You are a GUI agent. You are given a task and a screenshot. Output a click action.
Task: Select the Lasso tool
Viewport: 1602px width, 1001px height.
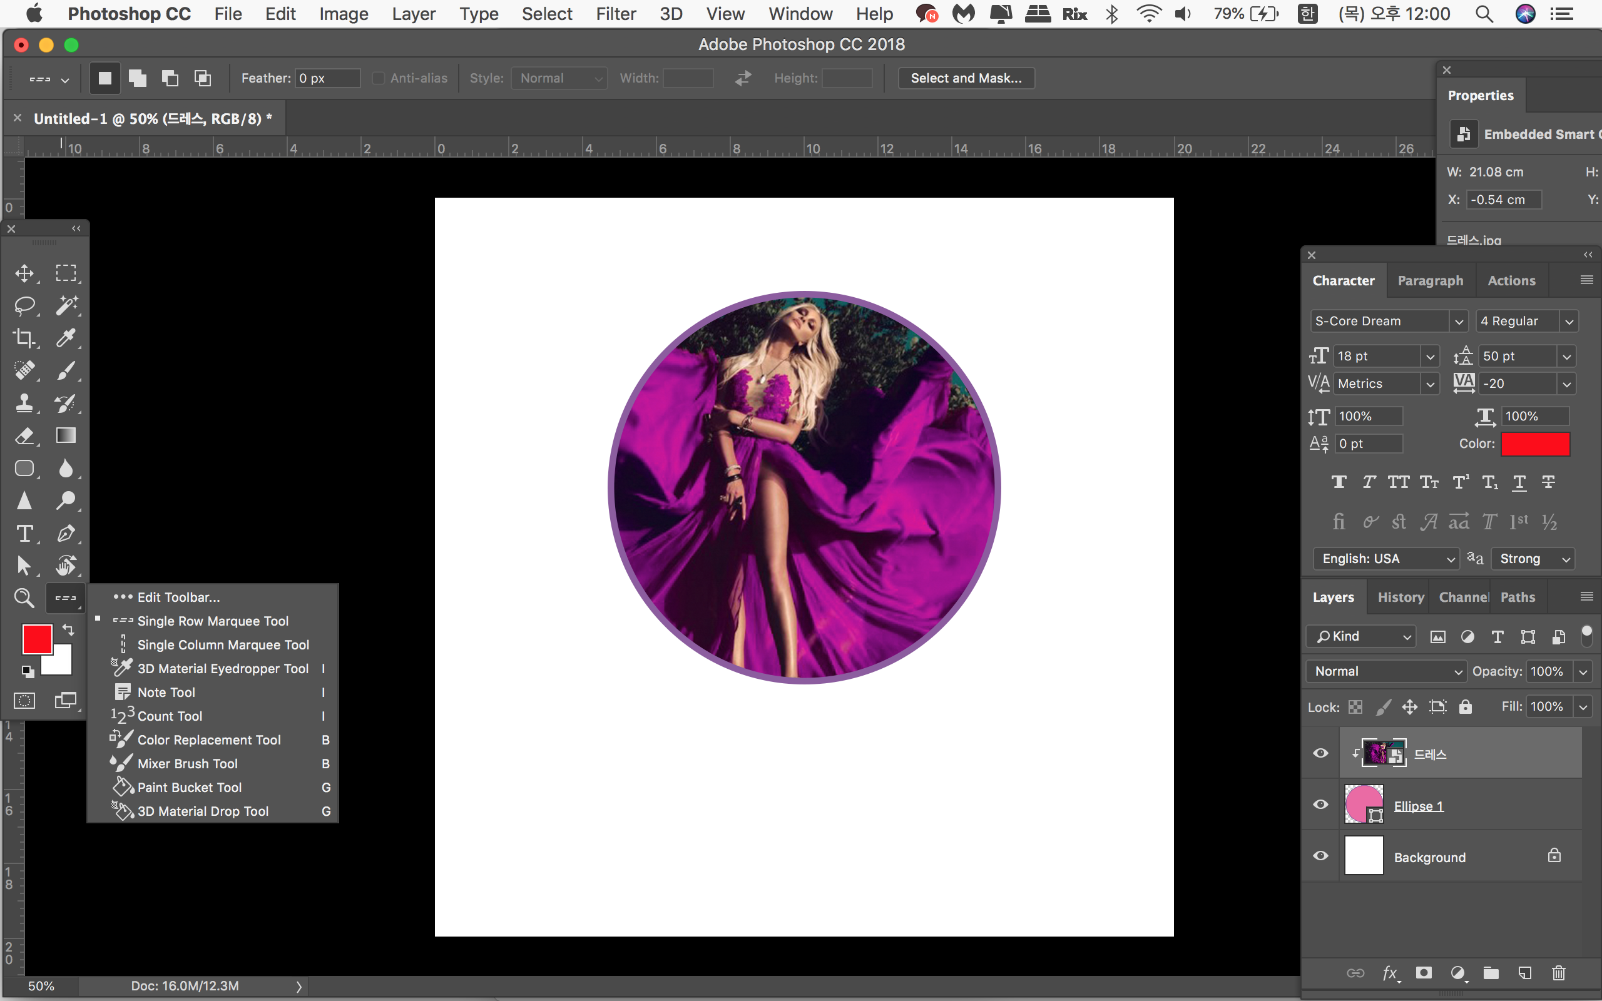tap(24, 306)
